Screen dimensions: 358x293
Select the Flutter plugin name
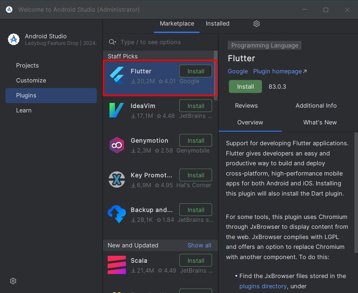coord(141,71)
